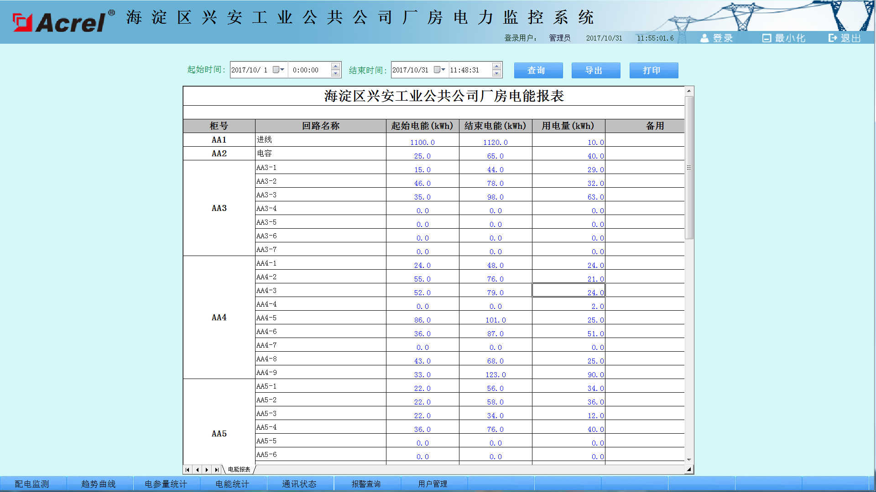This screenshot has width=876, height=492.
Task: Click the 打印 print button
Action: pos(654,70)
